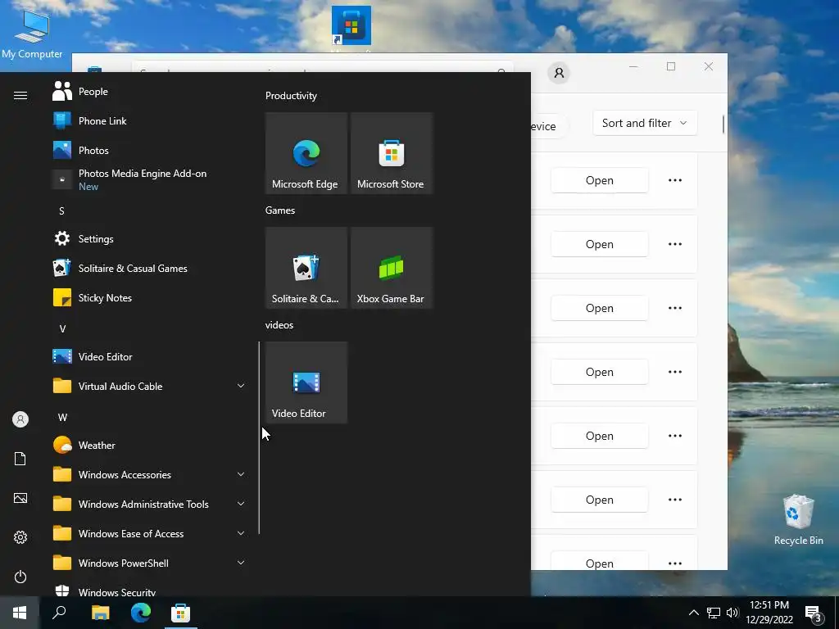839x629 pixels.
Task: Click the Power icon in Start rail
Action: [20, 577]
